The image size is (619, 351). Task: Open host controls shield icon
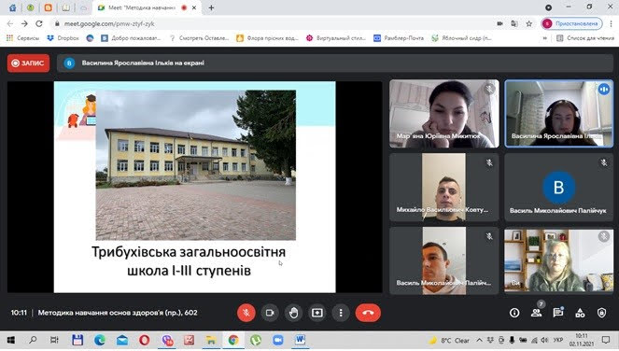tap(601, 313)
